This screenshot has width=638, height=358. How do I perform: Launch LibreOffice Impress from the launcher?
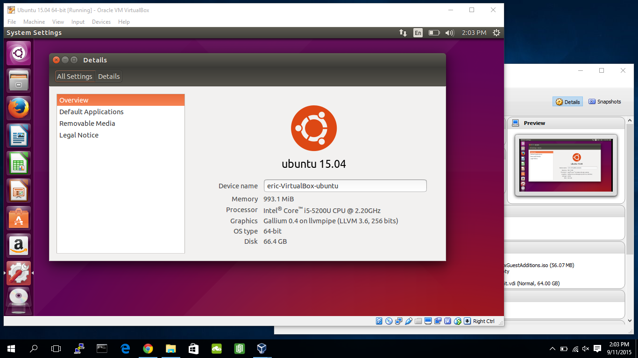[x=19, y=191]
